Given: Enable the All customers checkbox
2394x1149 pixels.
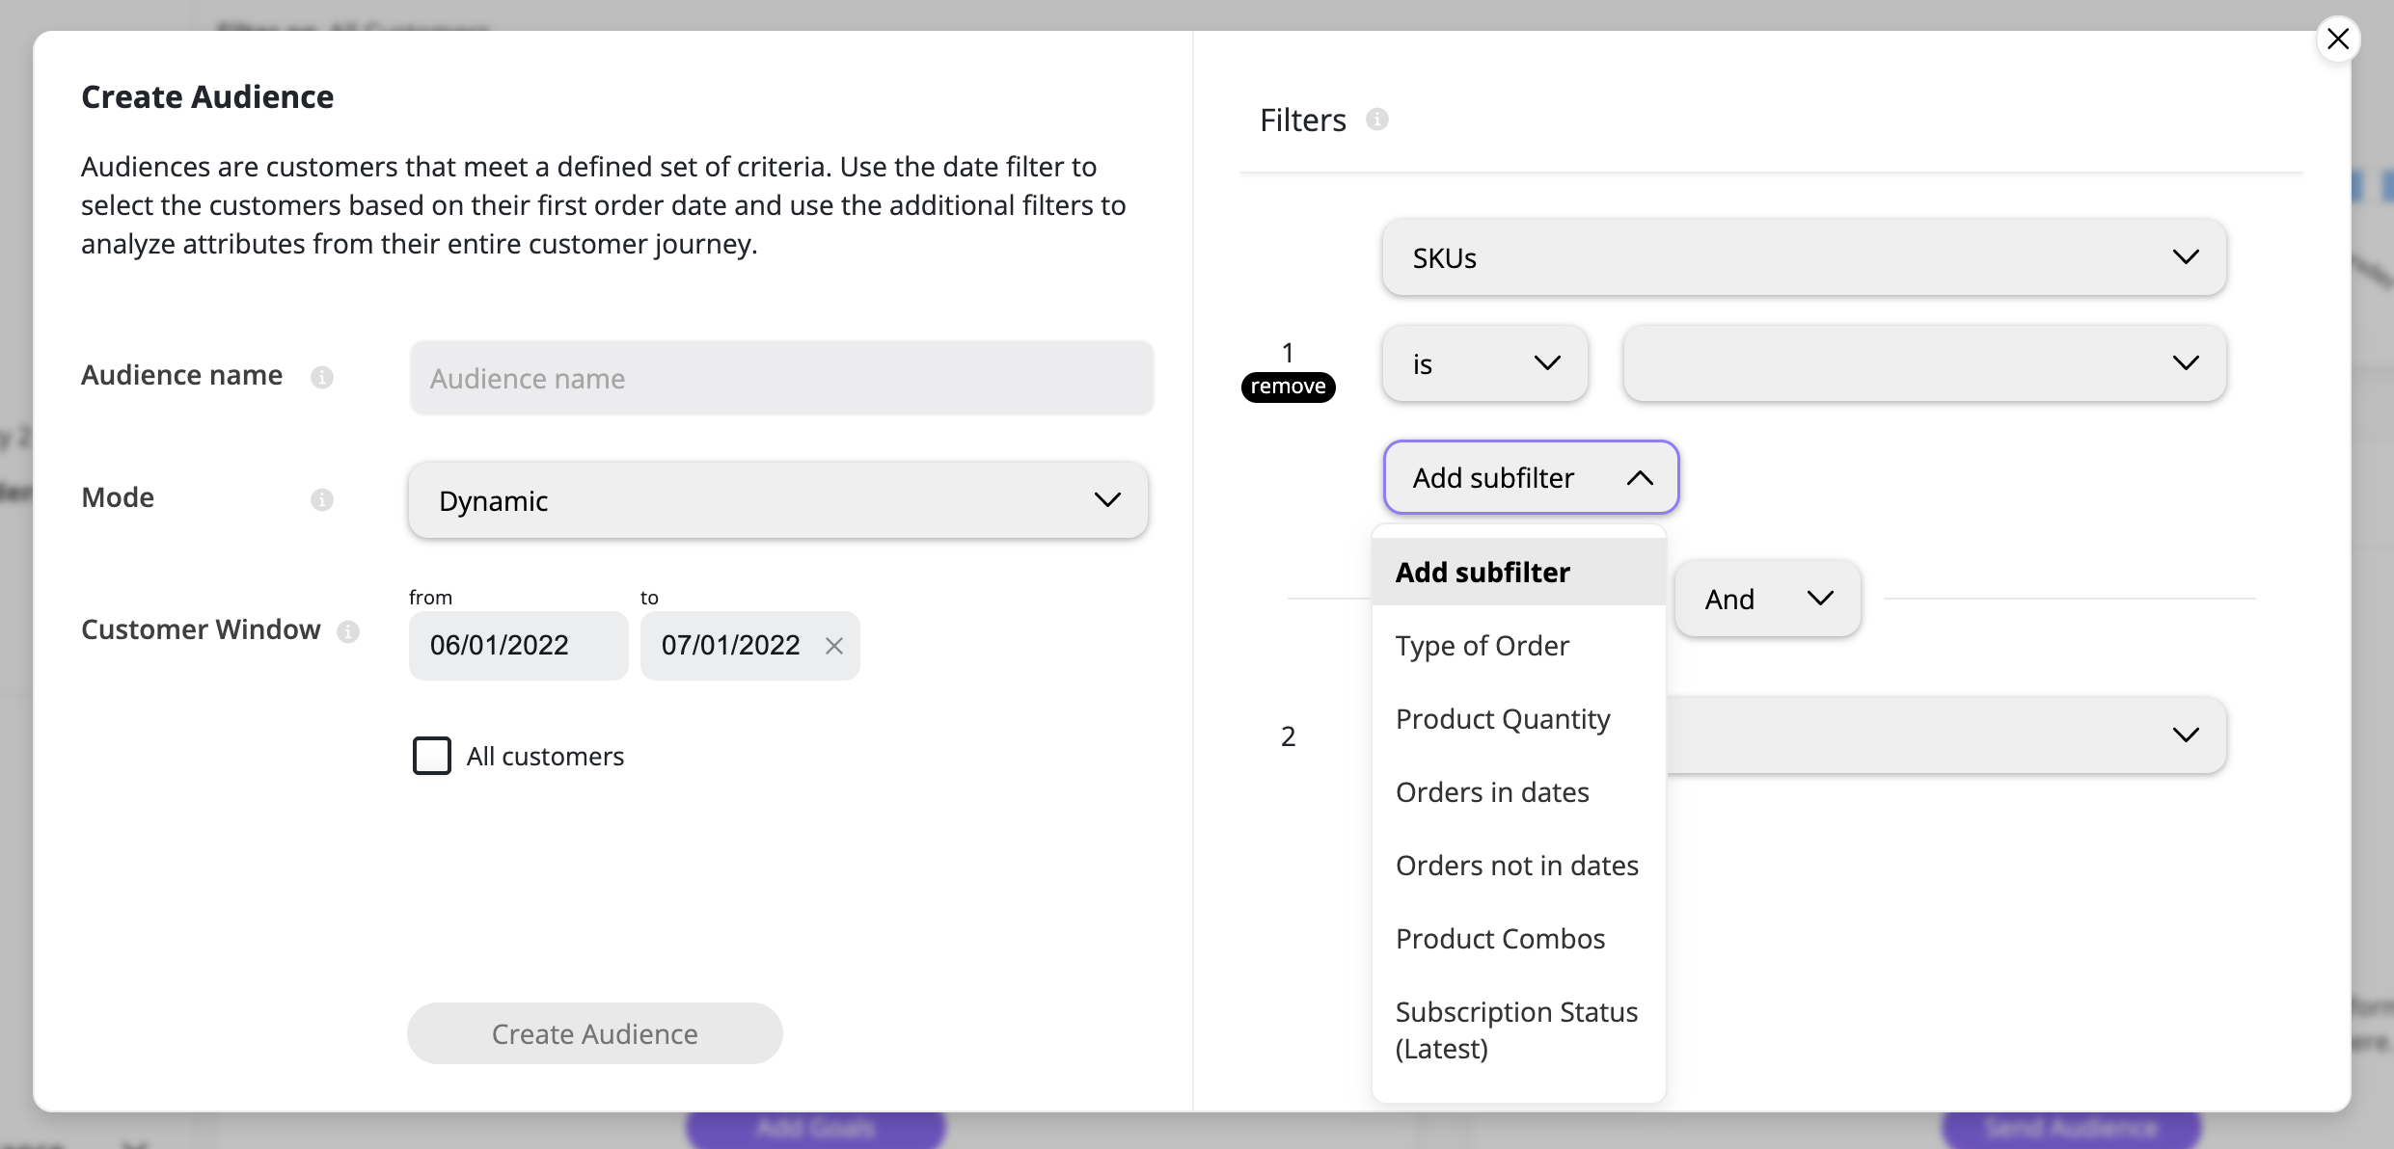Looking at the screenshot, I should (x=431, y=756).
